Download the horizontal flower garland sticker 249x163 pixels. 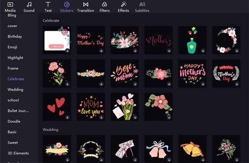101,84
